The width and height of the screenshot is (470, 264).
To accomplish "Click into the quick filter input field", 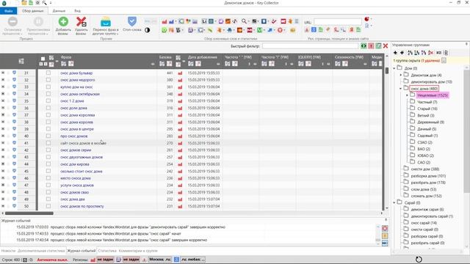I will 310,45.
